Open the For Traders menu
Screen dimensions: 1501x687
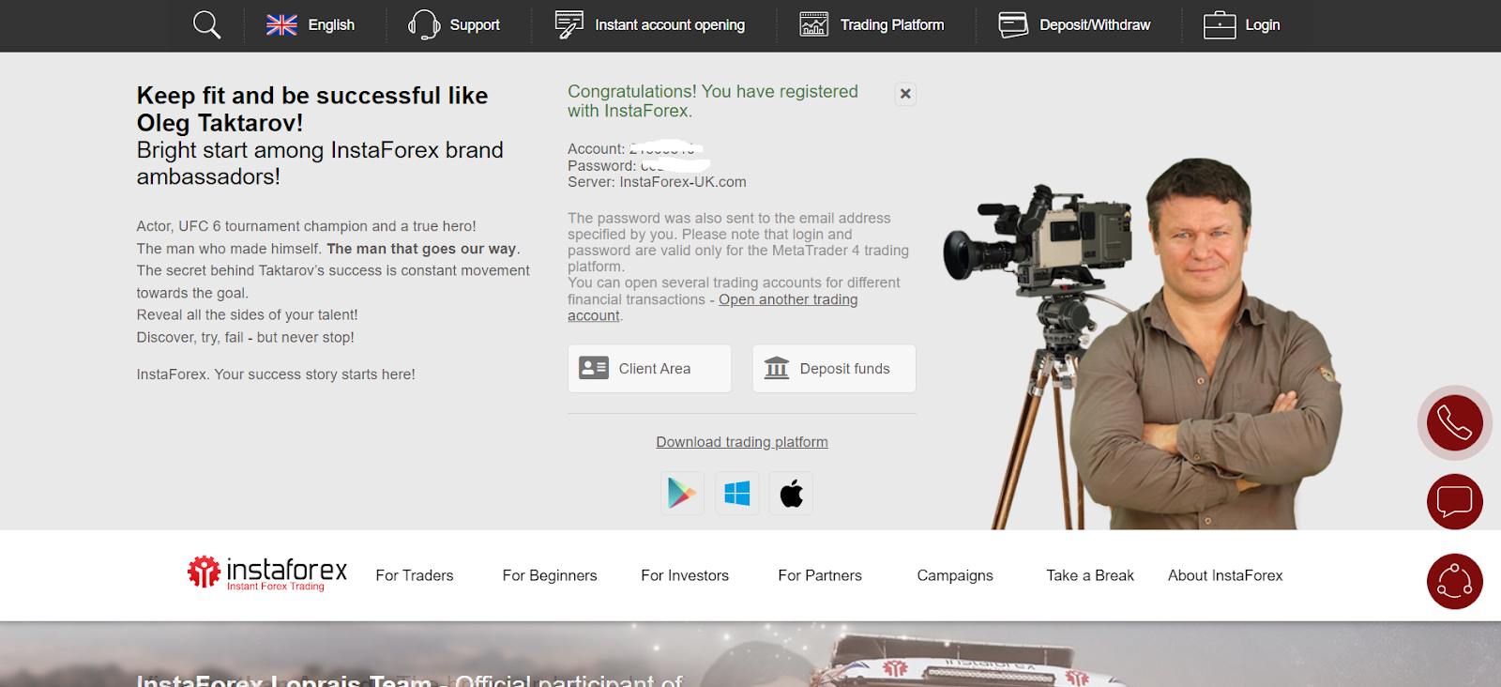[415, 575]
